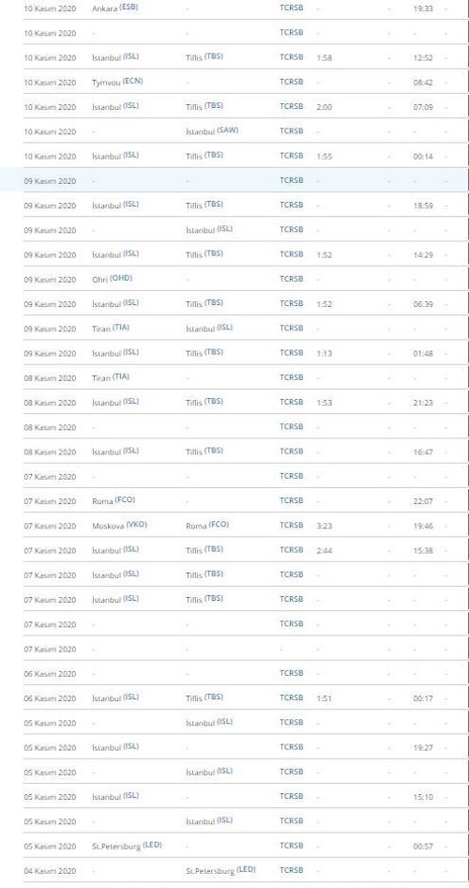
Task: Click TCRSB registration in the Tymvou row
Action: coord(292,82)
